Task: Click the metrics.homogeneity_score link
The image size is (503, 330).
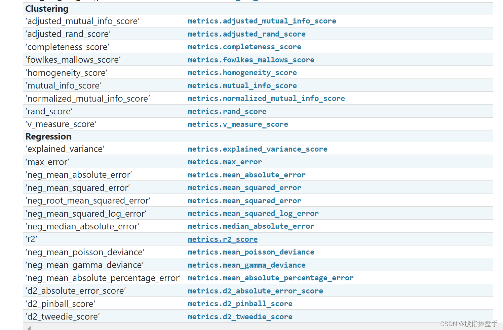Action: tap(242, 72)
